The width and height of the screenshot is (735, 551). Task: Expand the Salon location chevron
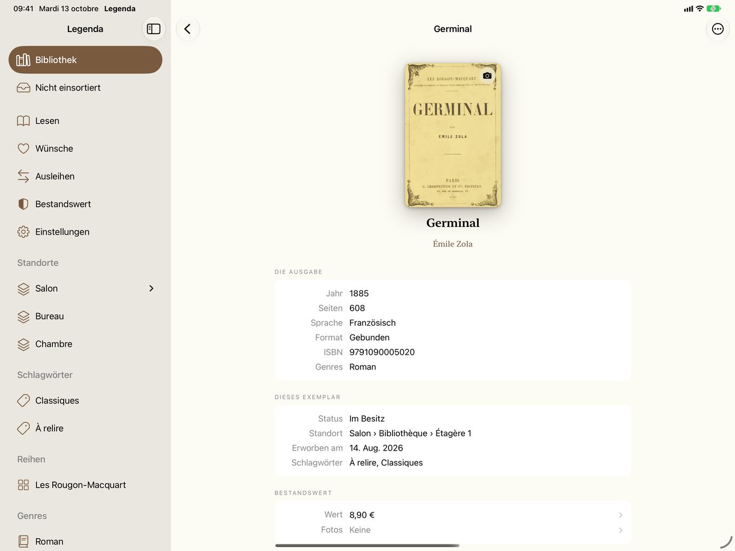(x=151, y=288)
